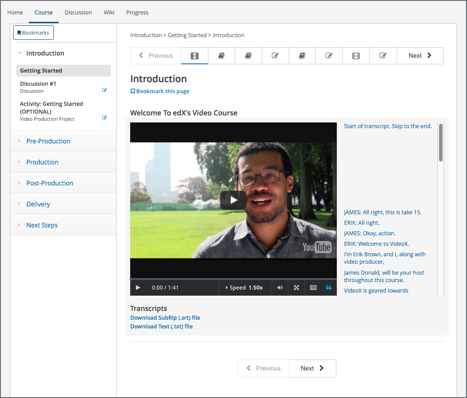Select the first video unit in sequence navigation
The width and height of the screenshot is (467, 398).
[x=194, y=56]
